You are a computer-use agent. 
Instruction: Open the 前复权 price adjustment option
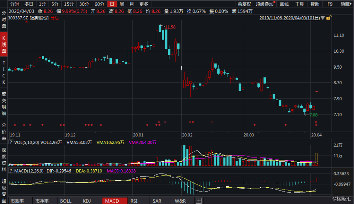[244, 4]
